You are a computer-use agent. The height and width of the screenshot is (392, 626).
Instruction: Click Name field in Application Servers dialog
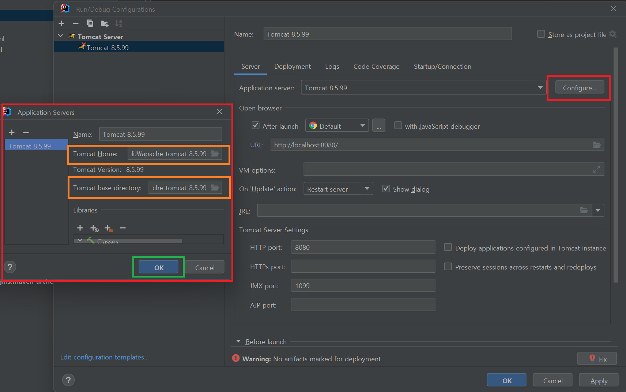161,134
